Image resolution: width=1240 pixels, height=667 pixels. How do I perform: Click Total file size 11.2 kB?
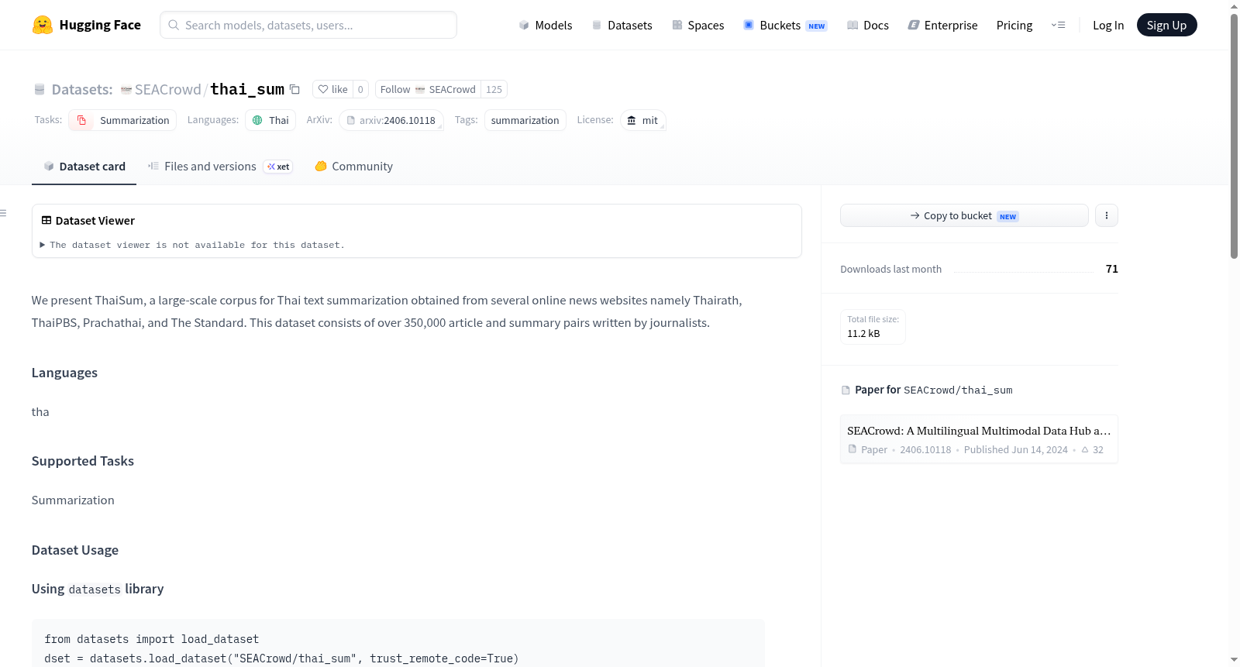(873, 326)
